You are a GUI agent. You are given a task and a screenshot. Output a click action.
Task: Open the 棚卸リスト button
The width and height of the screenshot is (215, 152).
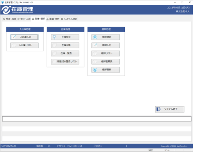click(x=106, y=53)
